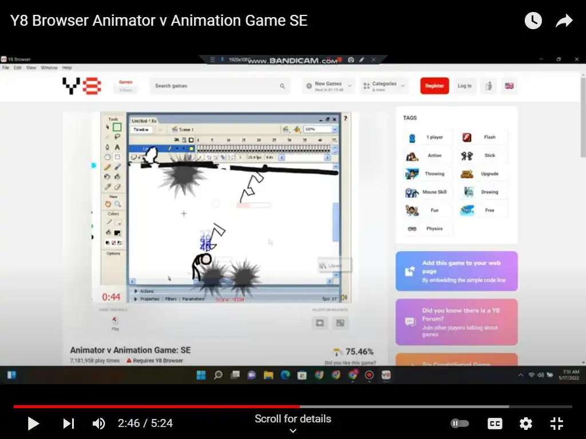
Task: Open the profile avatar icon
Action: tap(489, 86)
